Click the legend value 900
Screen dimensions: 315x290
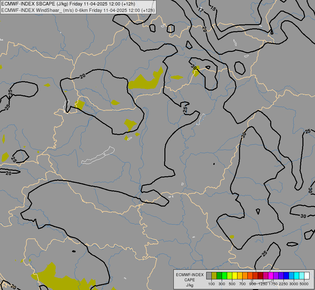253,284
